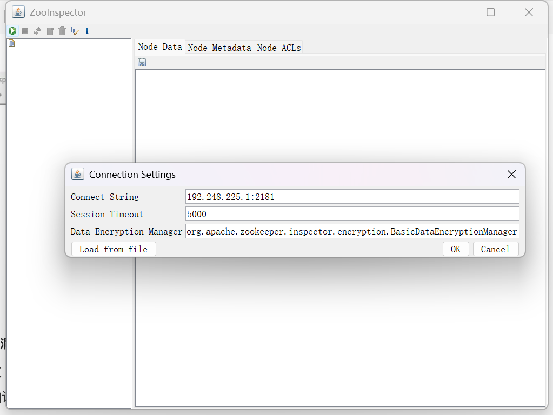Click the green Connect play icon
Screen dimensions: 553x415
click(x=12, y=31)
